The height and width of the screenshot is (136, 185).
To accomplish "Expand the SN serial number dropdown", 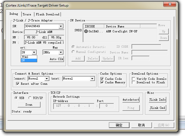I will [61, 26].
